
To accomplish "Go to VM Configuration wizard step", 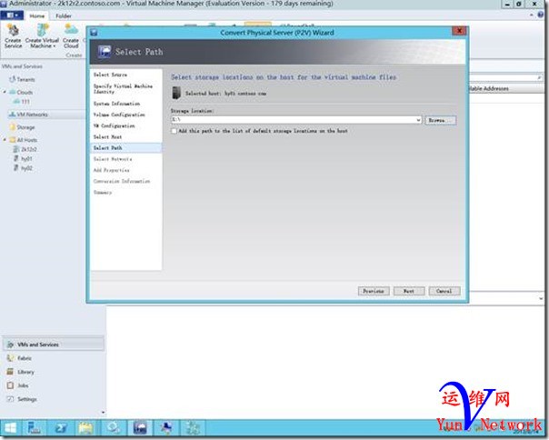I will click(x=114, y=125).
